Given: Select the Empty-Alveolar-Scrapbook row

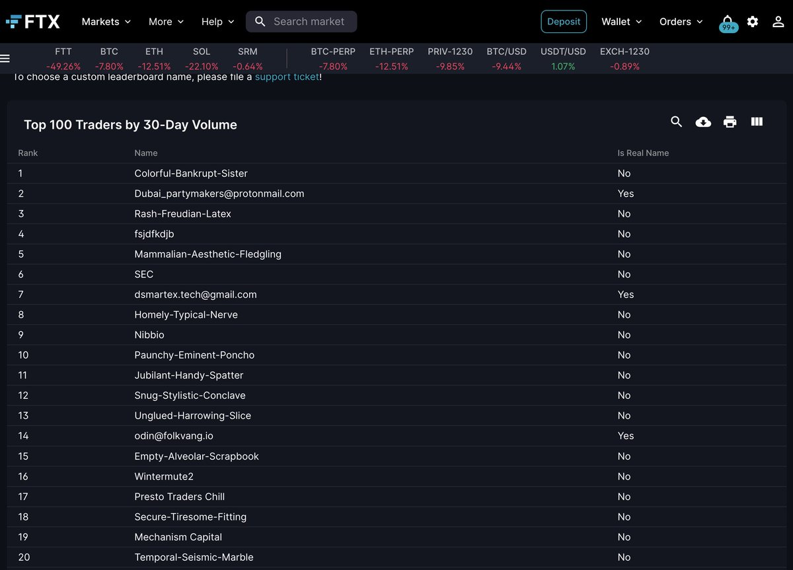Looking at the screenshot, I should pos(397,456).
